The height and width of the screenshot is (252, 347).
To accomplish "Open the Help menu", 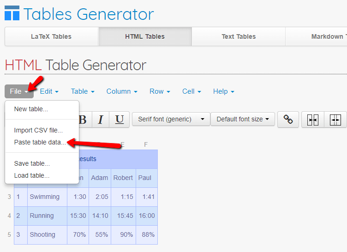I will click(223, 91).
